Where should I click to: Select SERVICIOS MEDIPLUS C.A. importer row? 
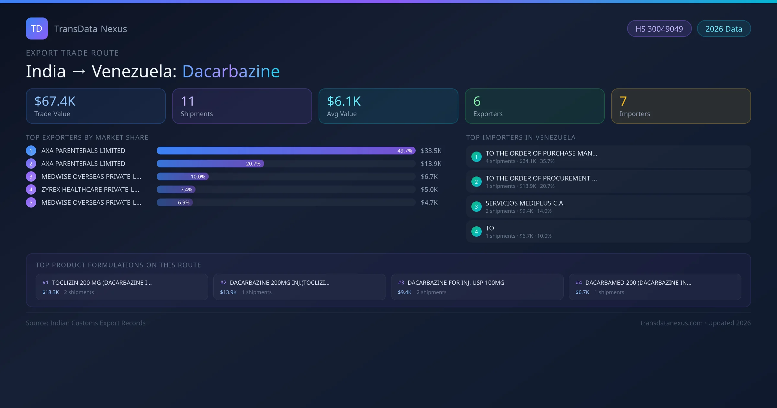coord(608,207)
